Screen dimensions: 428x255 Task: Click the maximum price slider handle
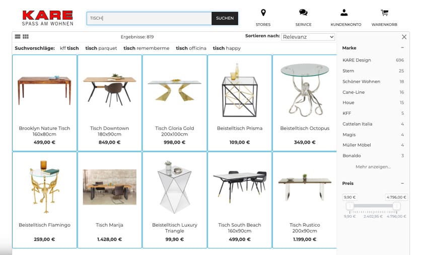click(396, 206)
